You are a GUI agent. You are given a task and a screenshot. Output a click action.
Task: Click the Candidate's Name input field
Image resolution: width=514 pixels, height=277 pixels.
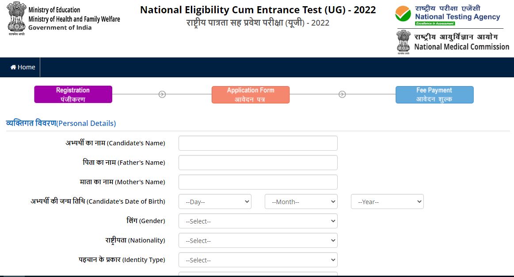point(258,143)
